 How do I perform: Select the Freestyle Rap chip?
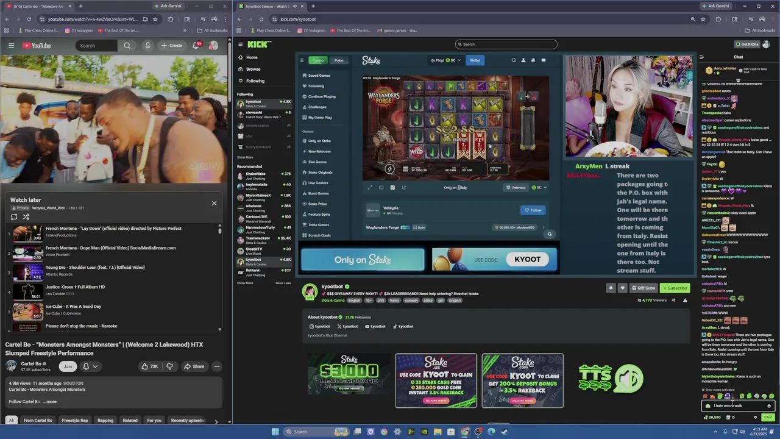[x=75, y=420]
